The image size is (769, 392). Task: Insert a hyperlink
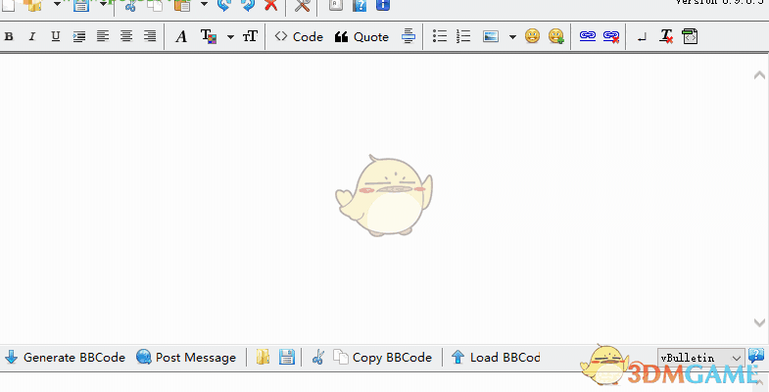[588, 36]
